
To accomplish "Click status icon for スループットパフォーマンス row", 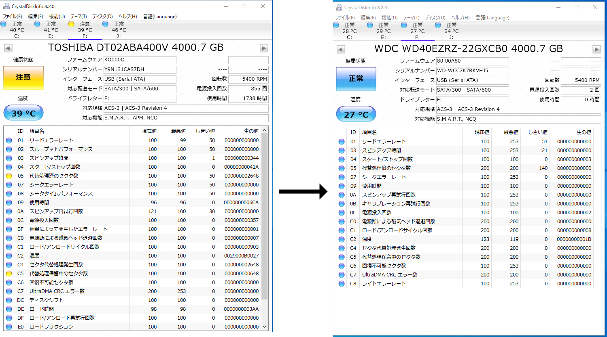I will coord(9,149).
